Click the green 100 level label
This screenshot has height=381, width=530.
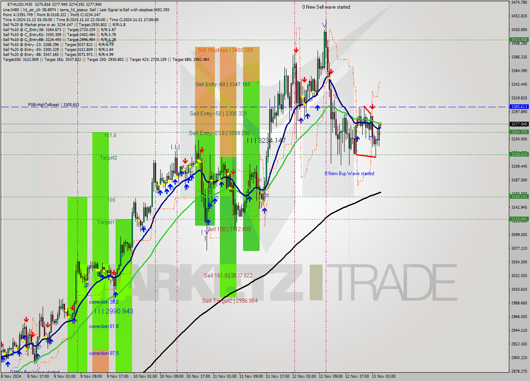point(111,200)
